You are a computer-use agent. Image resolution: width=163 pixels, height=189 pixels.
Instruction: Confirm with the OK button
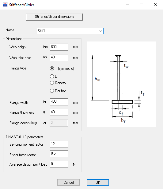pyautogui.click(x=98, y=182)
